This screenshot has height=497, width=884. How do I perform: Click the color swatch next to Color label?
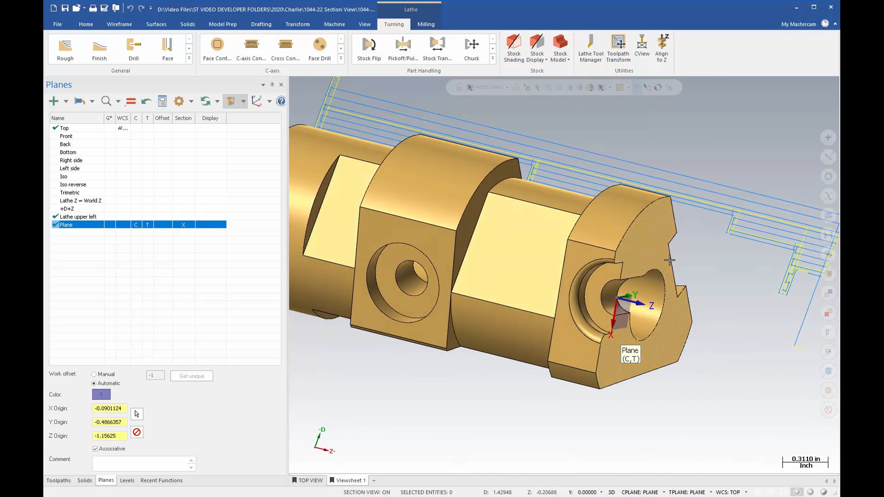(101, 394)
